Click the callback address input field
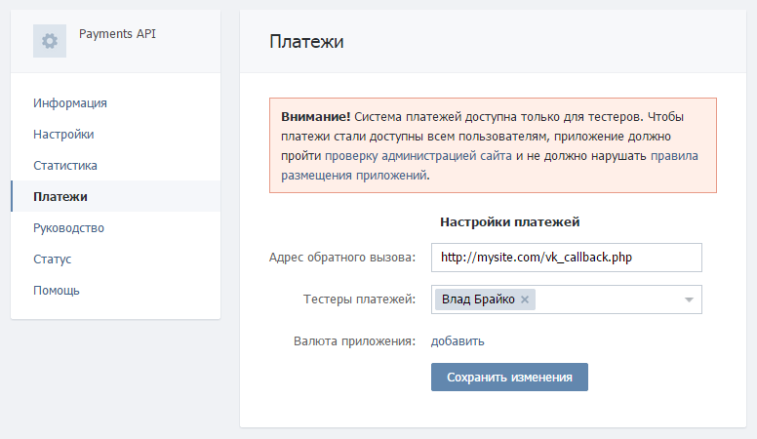This screenshot has height=439, width=757. point(566,258)
